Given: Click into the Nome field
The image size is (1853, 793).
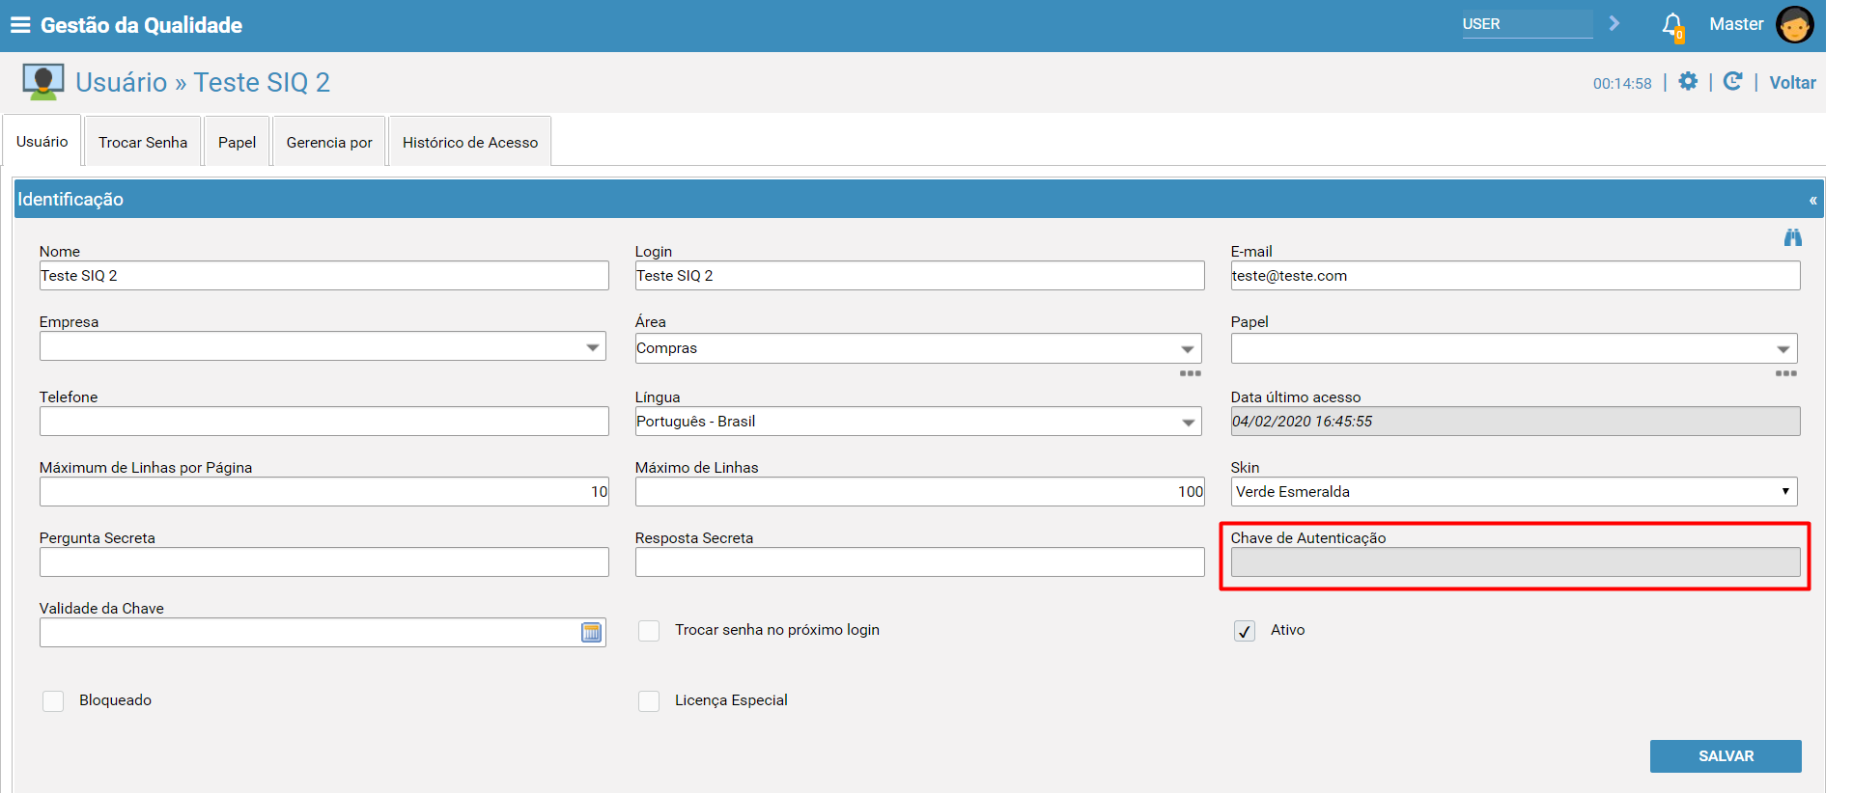Looking at the screenshot, I should (324, 276).
